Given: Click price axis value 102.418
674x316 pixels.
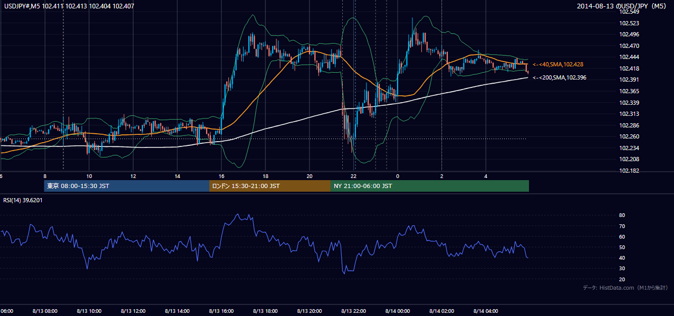Looking at the screenshot, I should [x=629, y=68].
